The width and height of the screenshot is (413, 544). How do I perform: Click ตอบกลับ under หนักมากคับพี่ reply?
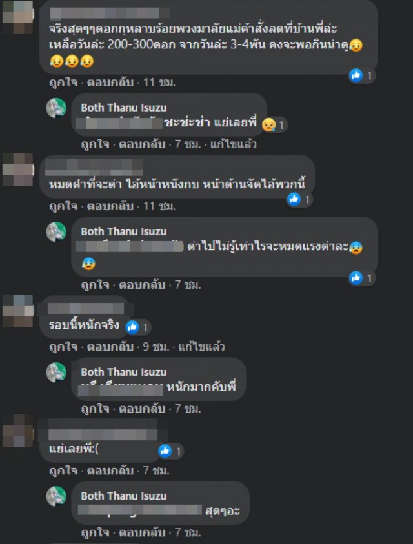(x=142, y=409)
